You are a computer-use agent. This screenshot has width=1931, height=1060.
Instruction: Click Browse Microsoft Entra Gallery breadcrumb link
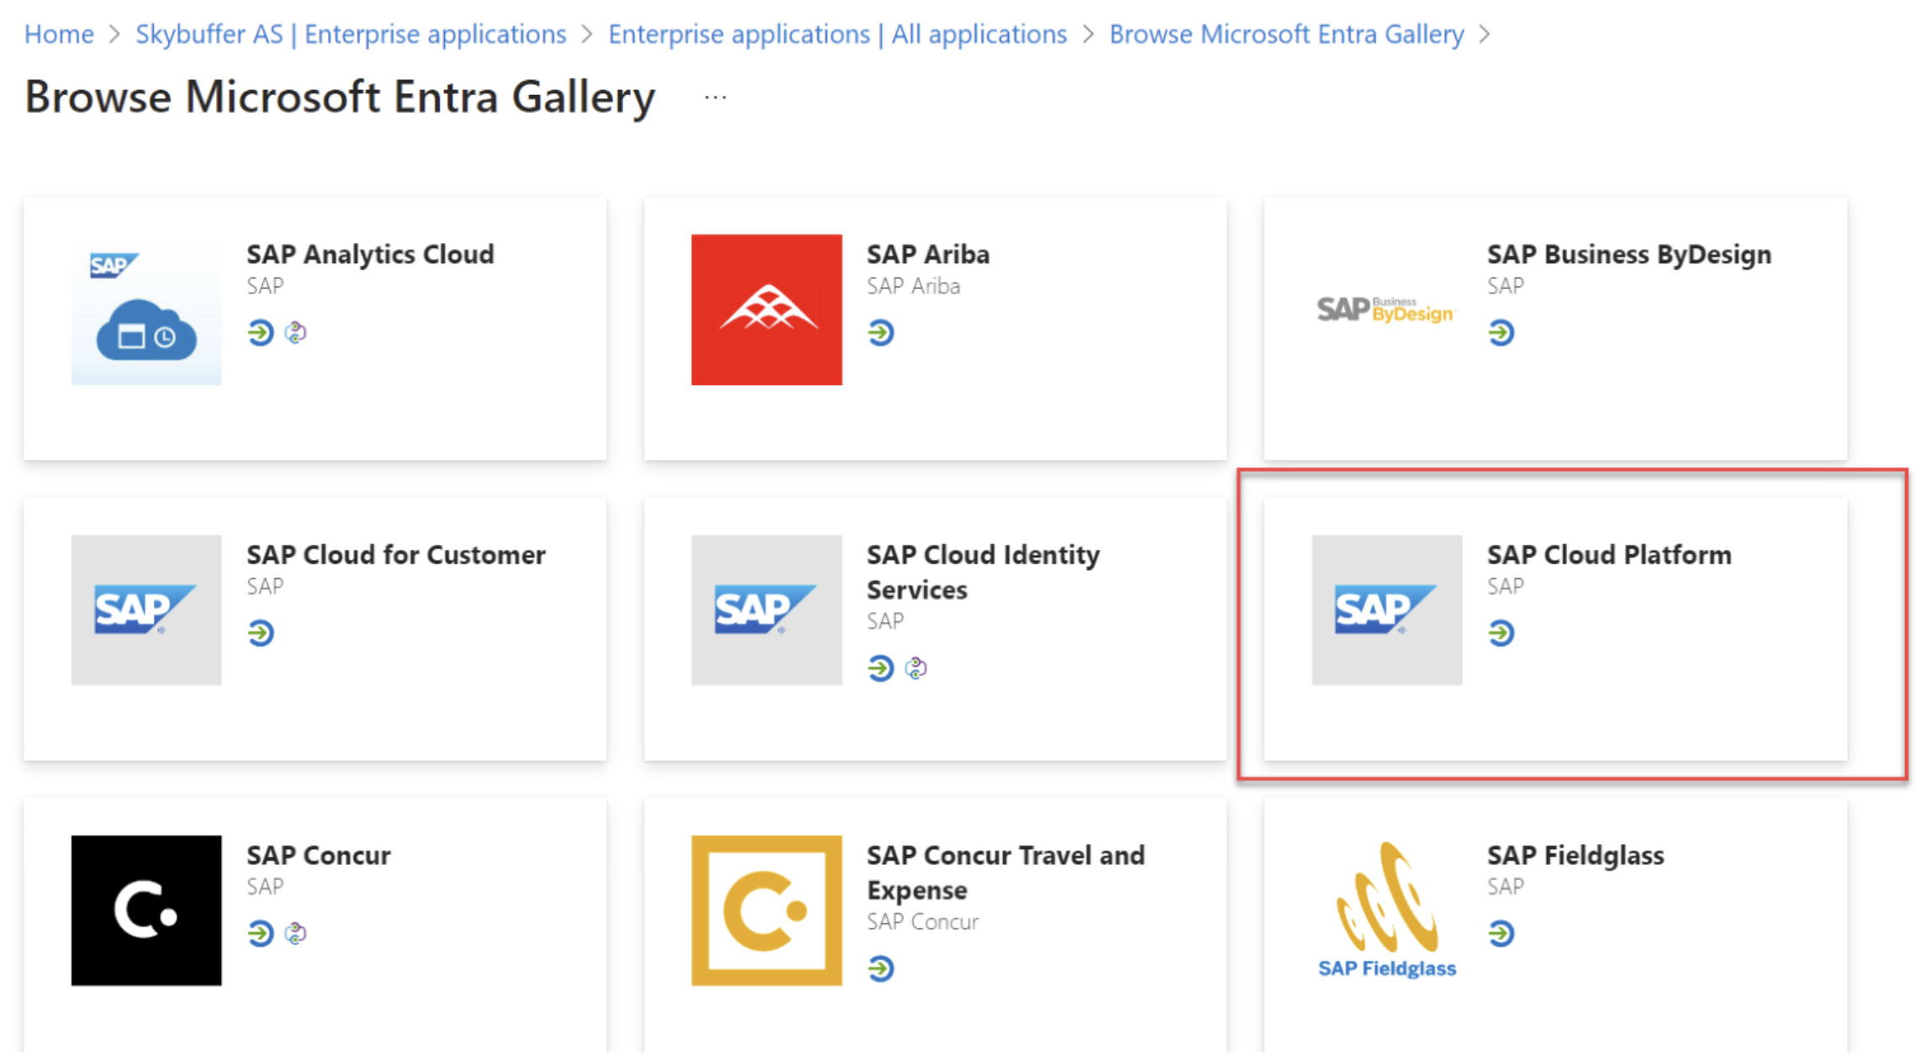(x=1286, y=34)
